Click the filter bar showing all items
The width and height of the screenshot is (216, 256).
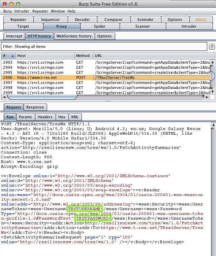point(104,46)
